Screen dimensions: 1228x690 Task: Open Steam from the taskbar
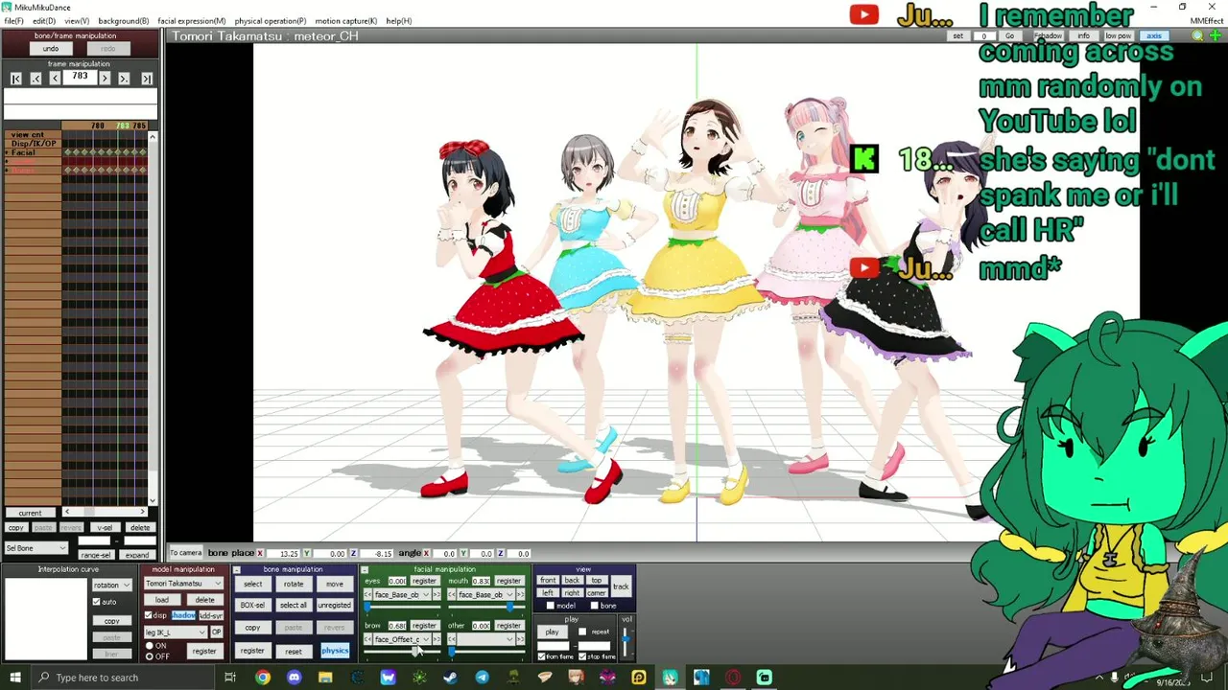(450, 678)
